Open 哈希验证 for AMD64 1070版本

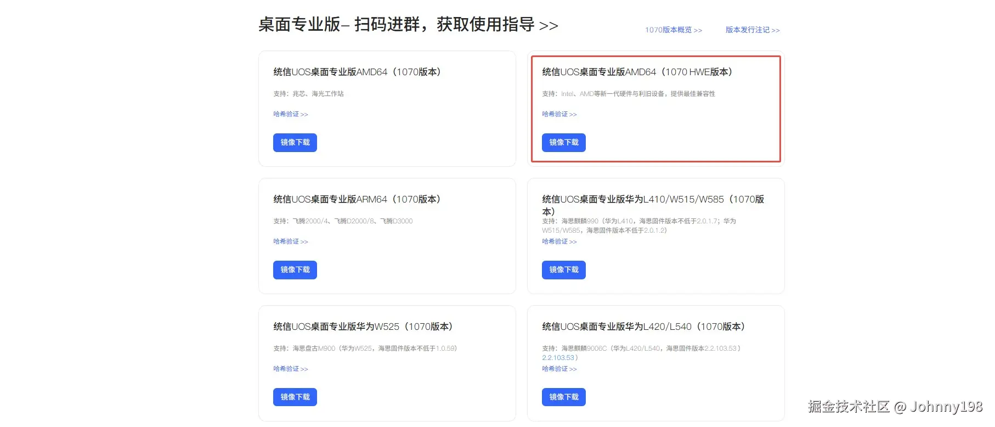(291, 114)
